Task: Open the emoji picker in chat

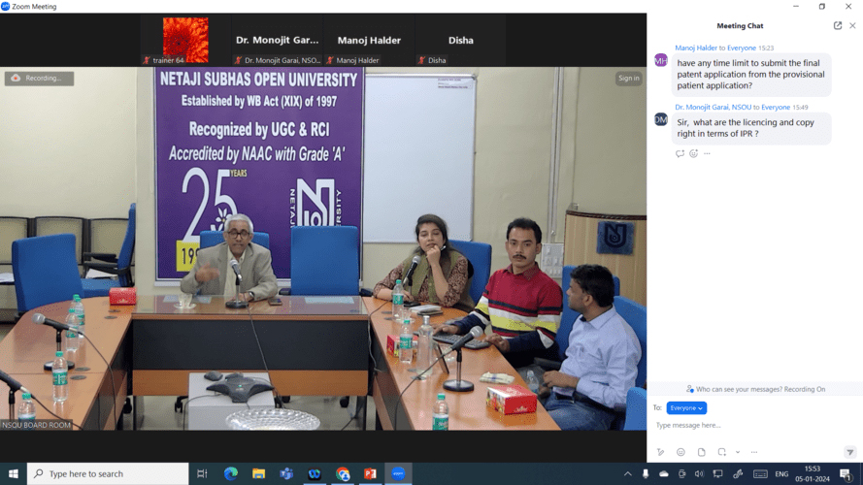Action: click(680, 452)
